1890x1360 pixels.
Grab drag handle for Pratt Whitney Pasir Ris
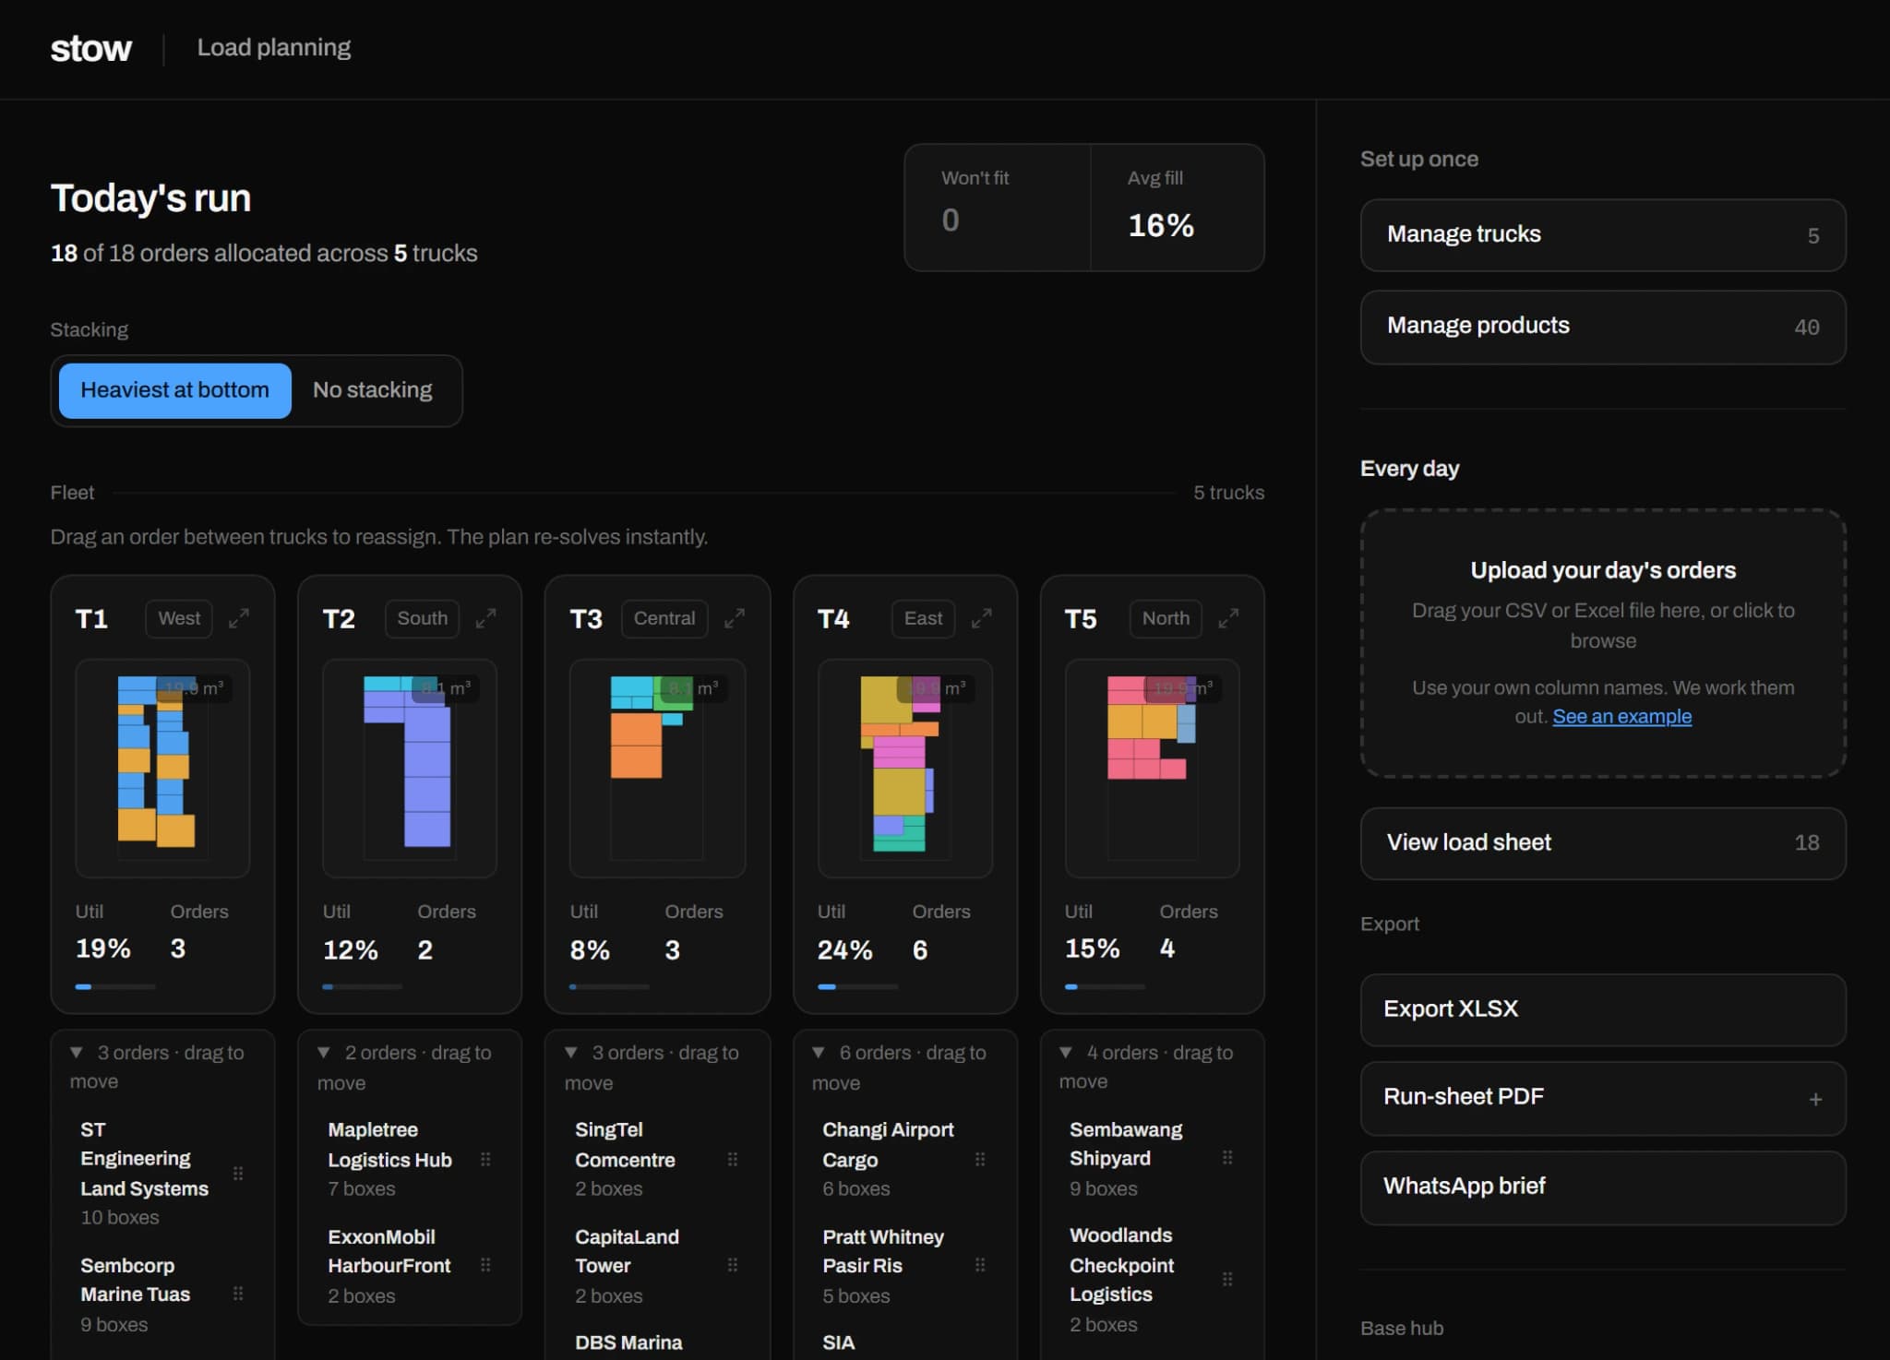(x=980, y=1265)
